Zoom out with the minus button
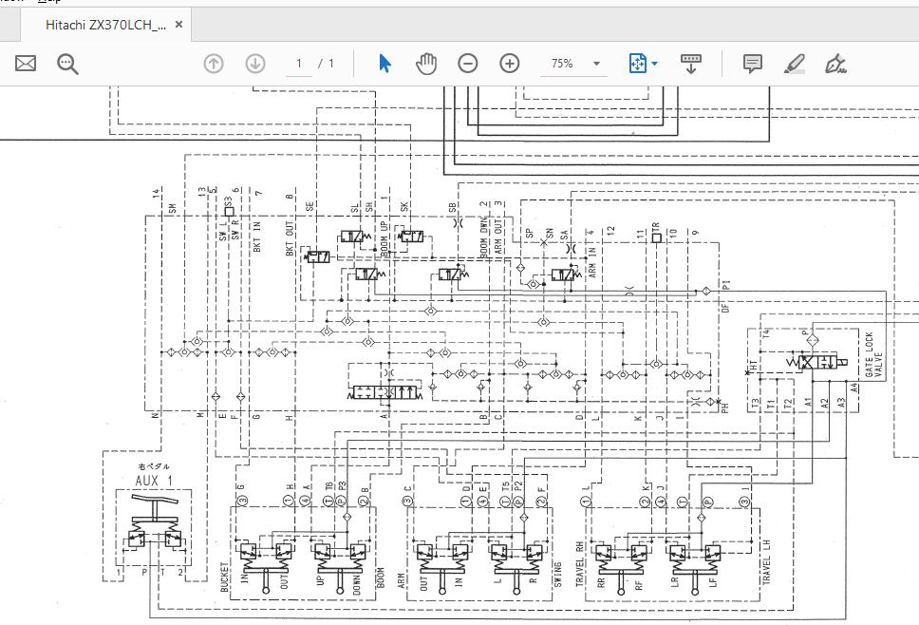The width and height of the screenshot is (919, 625). [x=468, y=64]
